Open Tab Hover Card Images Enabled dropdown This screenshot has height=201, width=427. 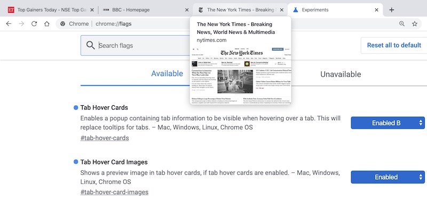[x=388, y=177]
